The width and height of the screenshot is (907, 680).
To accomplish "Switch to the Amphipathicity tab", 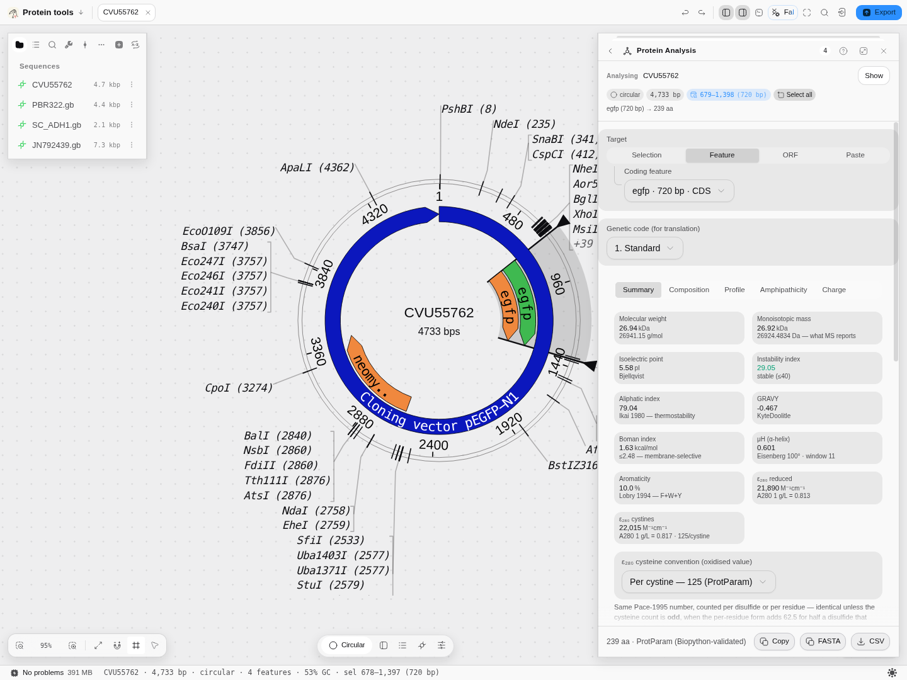I will click(784, 290).
